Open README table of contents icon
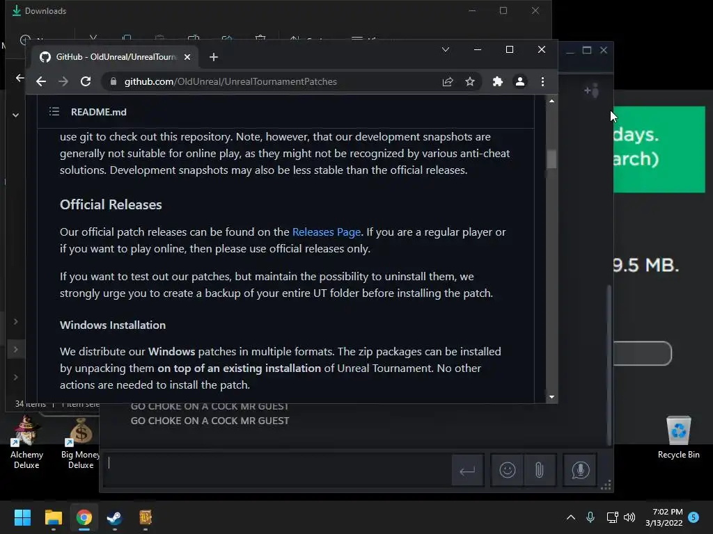Screen dimensions: 713x534 tap(54, 112)
